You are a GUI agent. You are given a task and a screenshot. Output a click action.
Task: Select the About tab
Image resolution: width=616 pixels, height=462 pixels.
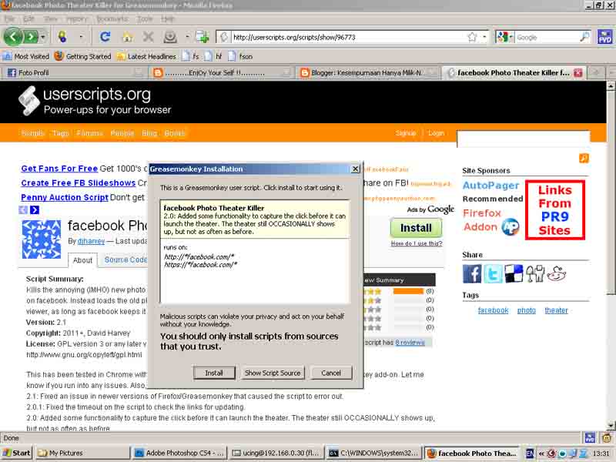pyautogui.click(x=82, y=260)
